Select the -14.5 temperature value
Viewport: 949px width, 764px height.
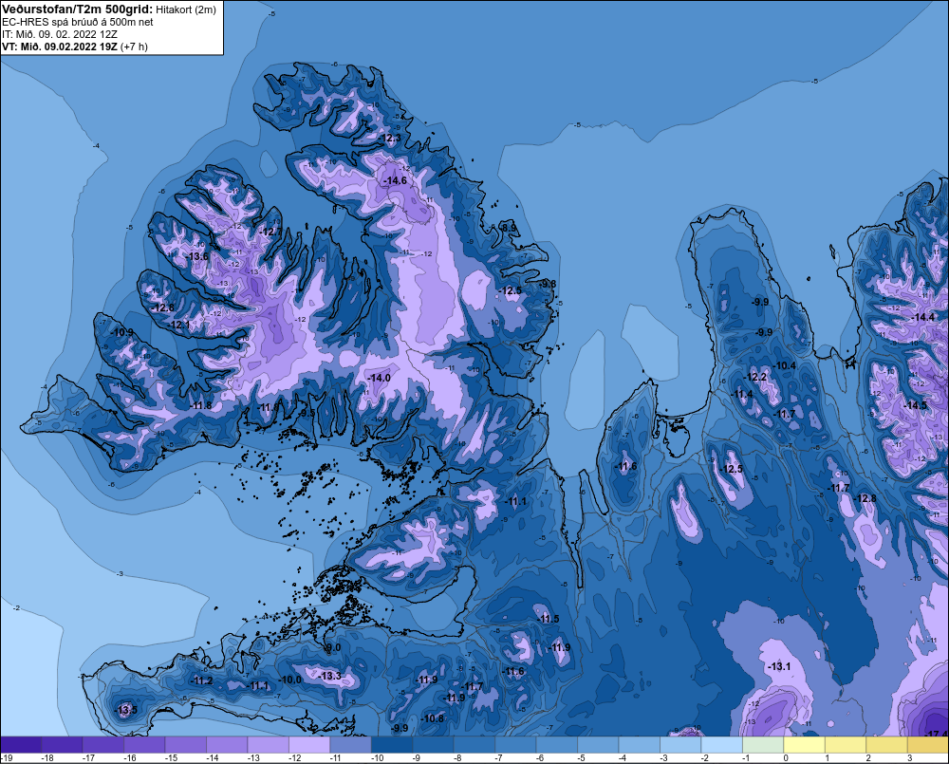click(915, 405)
